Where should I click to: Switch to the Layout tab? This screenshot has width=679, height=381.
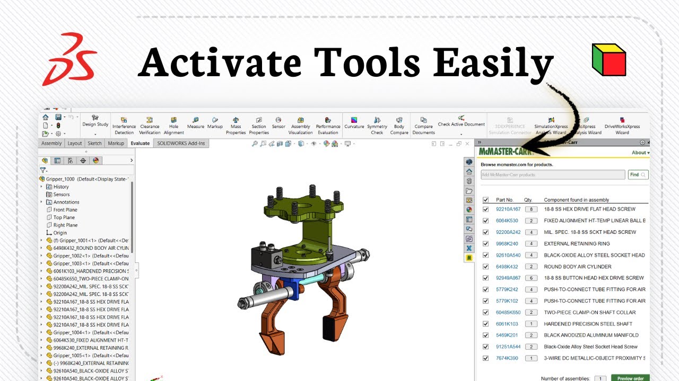(75, 143)
